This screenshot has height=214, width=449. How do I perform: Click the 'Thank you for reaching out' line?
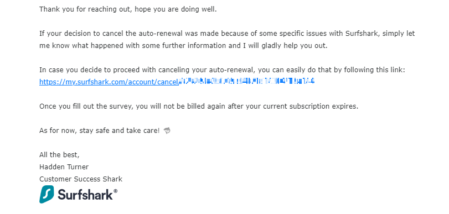(128, 9)
